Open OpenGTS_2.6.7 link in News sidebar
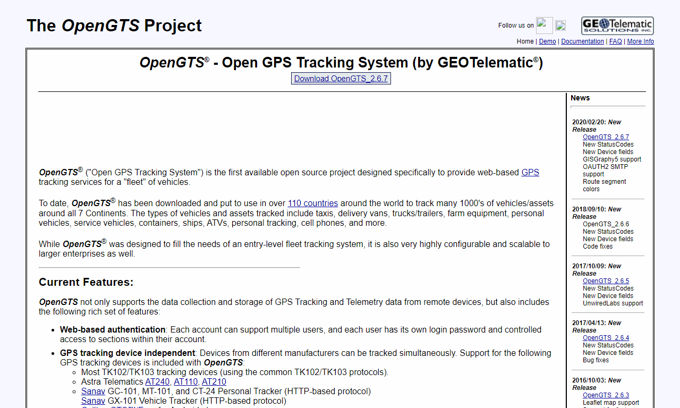Viewport: 680px width, 408px height. pyautogui.click(x=606, y=137)
